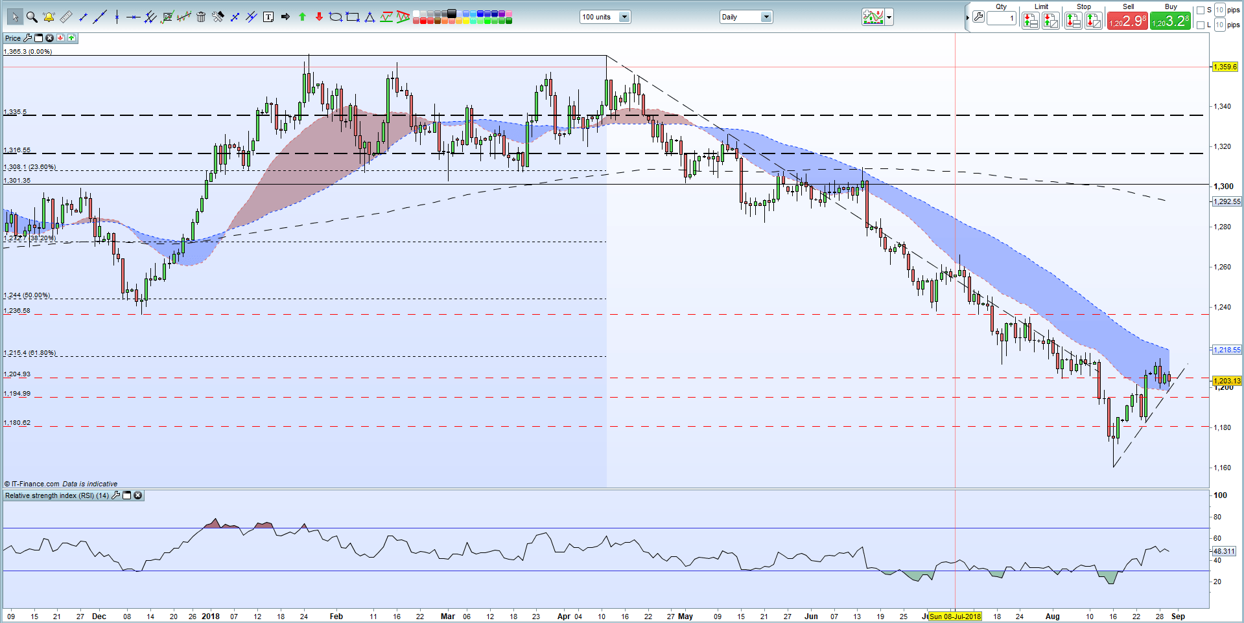Click the green Buy price button

point(1170,21)
